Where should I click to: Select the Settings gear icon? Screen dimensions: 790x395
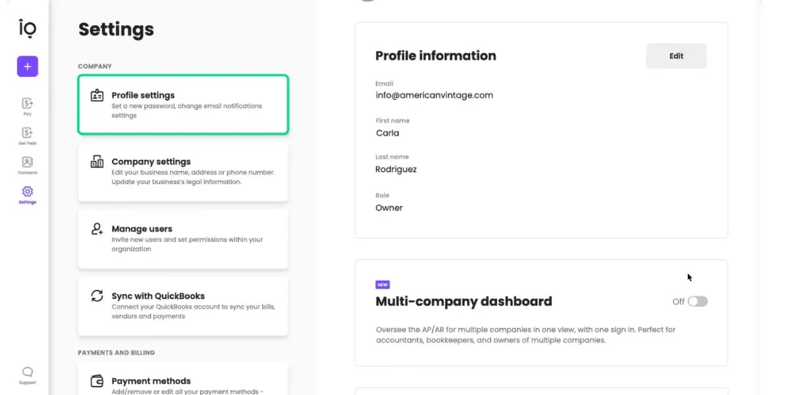point(28,192)
